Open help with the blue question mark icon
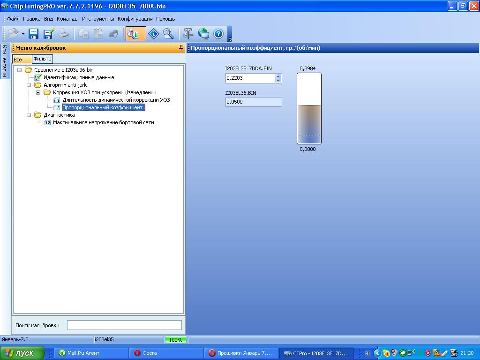This screenshot has height=360, width=480. (218, 34)
